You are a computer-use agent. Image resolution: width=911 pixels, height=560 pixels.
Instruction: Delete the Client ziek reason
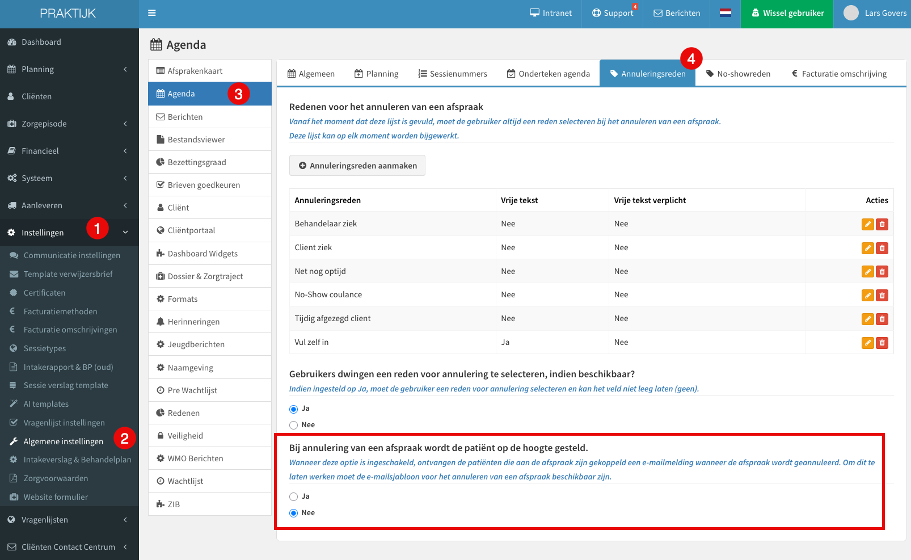coord(882,248)
